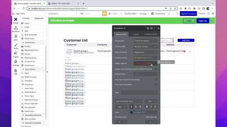Viewport: 227px width, 127px height.
Task: Select the Popup element
Action: (27, 54)
